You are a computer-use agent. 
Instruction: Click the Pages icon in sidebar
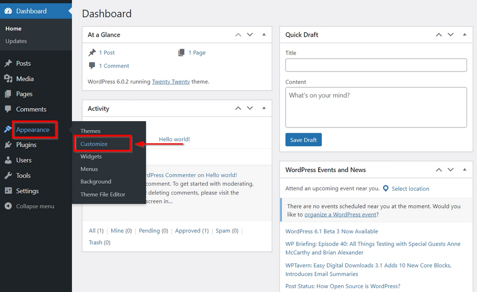tap(8, 94)
